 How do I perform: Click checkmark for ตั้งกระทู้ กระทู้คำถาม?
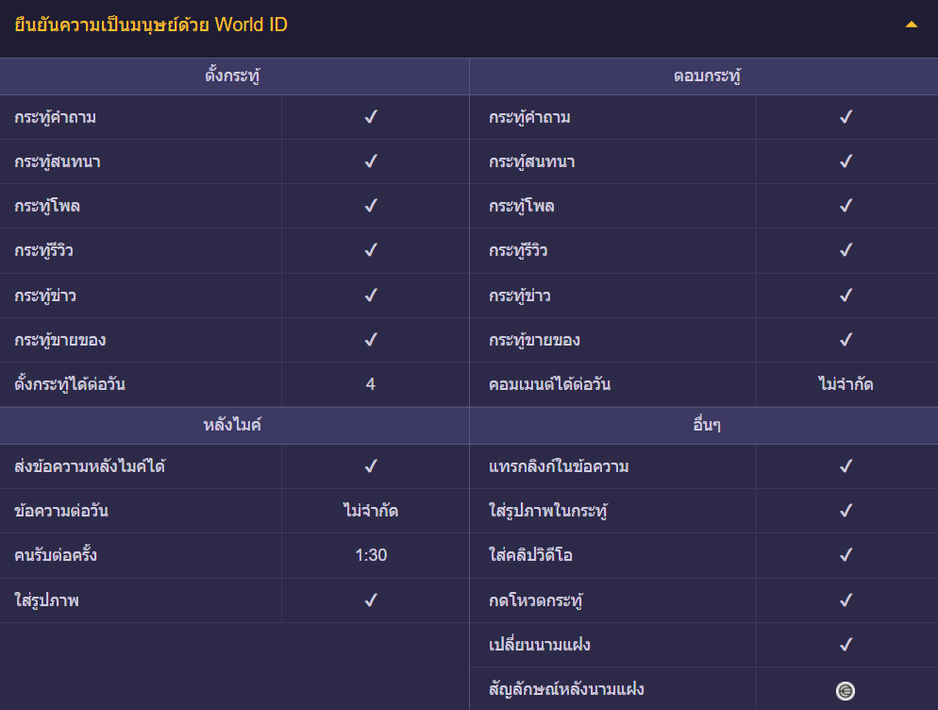pyautogui.click(x=371, y=117)
